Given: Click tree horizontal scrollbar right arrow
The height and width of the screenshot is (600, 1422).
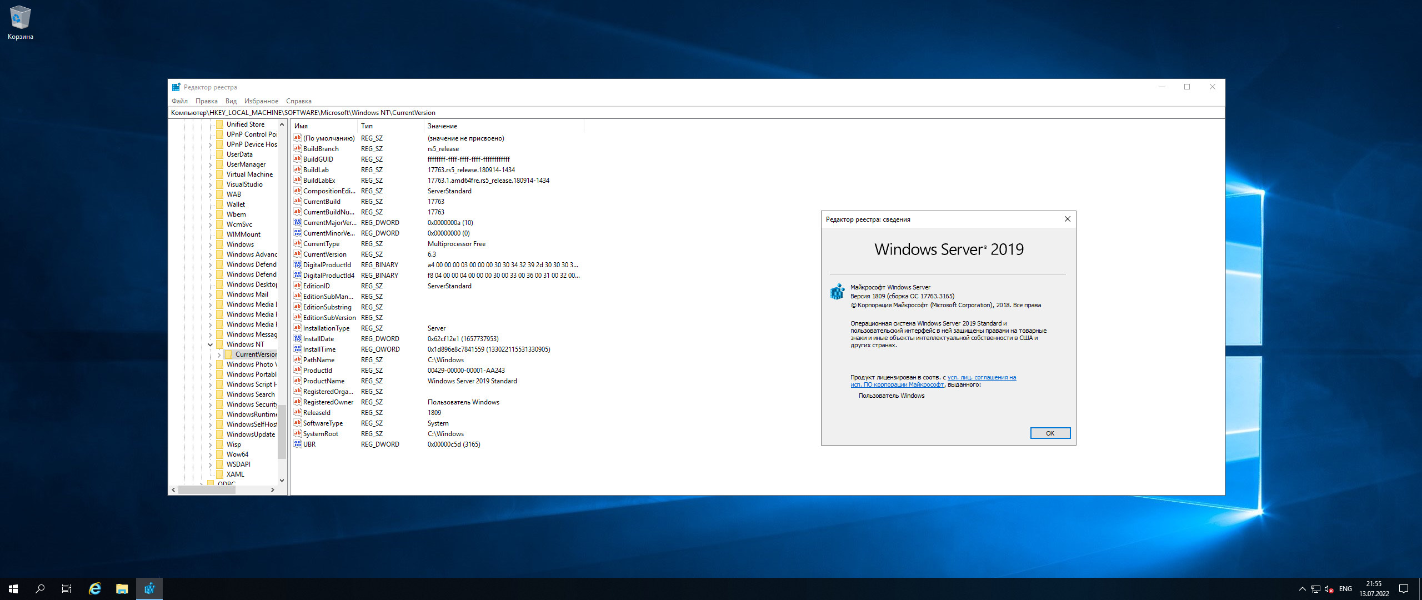Looking at the screenshot, I should click(x=272, y=489).
